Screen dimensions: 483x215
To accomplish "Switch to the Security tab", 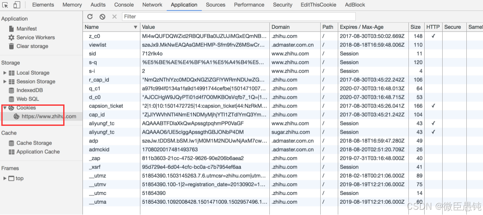I will point(283,5).
